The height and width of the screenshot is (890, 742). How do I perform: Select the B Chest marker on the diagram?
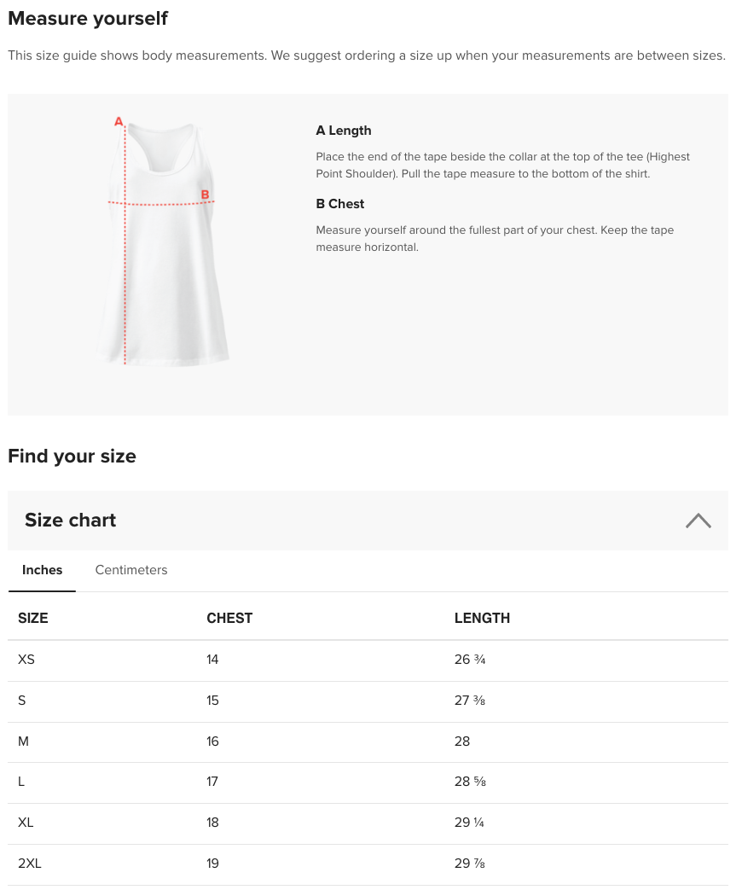click(x=205, y=194)
